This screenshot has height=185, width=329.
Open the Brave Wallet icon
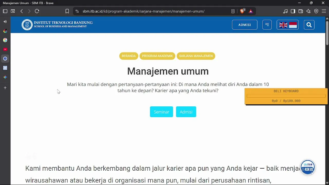[301, 11]
